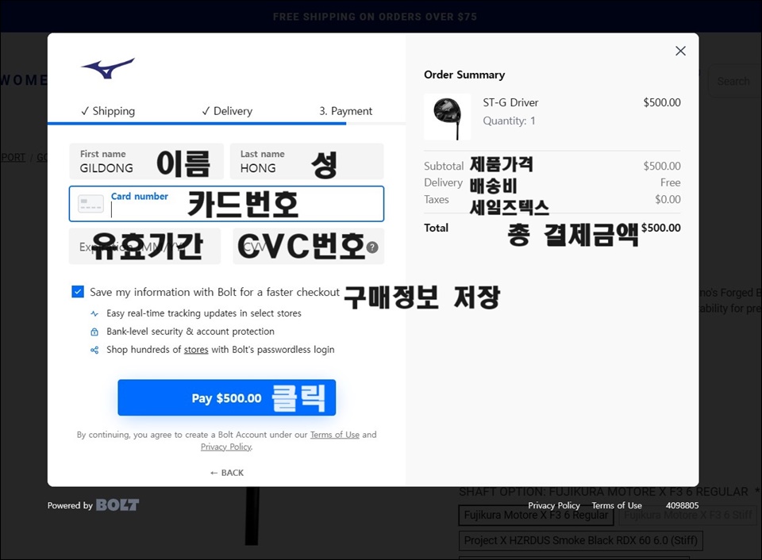
Task: Open Privacy Policy link under Pay button
Action: [226, 447]
